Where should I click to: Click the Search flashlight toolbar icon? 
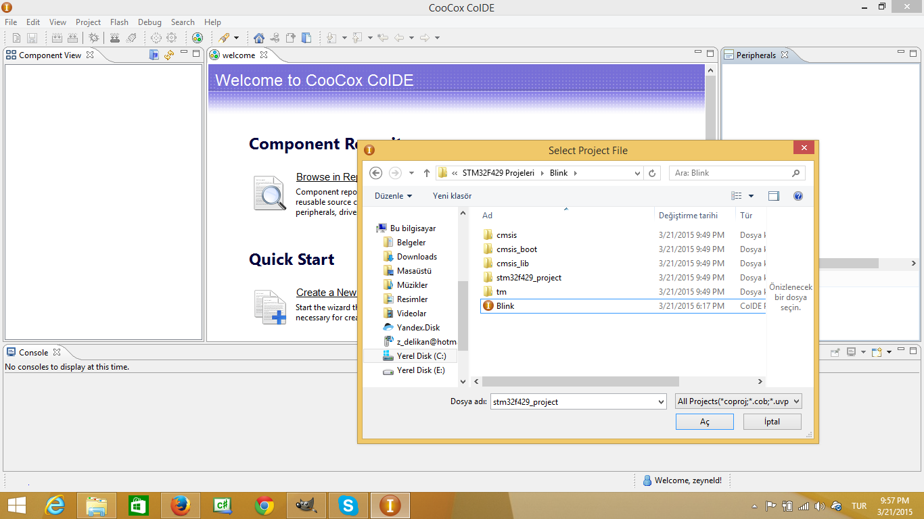pyautogui.click(x=224, y=38)
